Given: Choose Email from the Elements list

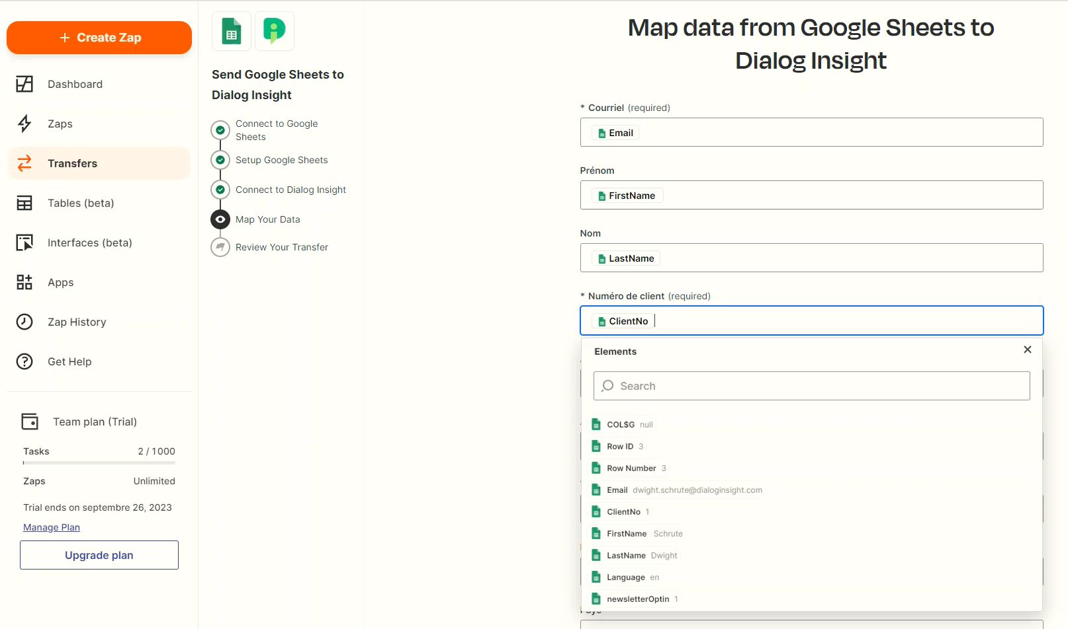Looking at the screenshot, I should pos(677,490).
